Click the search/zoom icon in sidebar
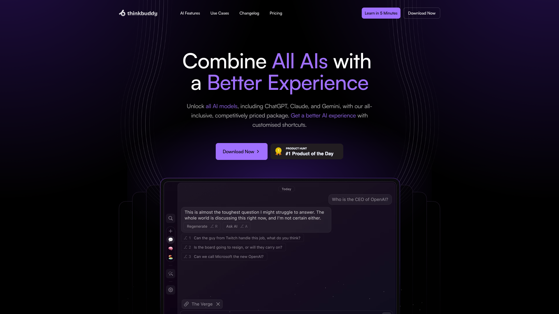Image resolution: width=559 pixels, height=314 pixels. pyautogui.click(x=170, y=218)
